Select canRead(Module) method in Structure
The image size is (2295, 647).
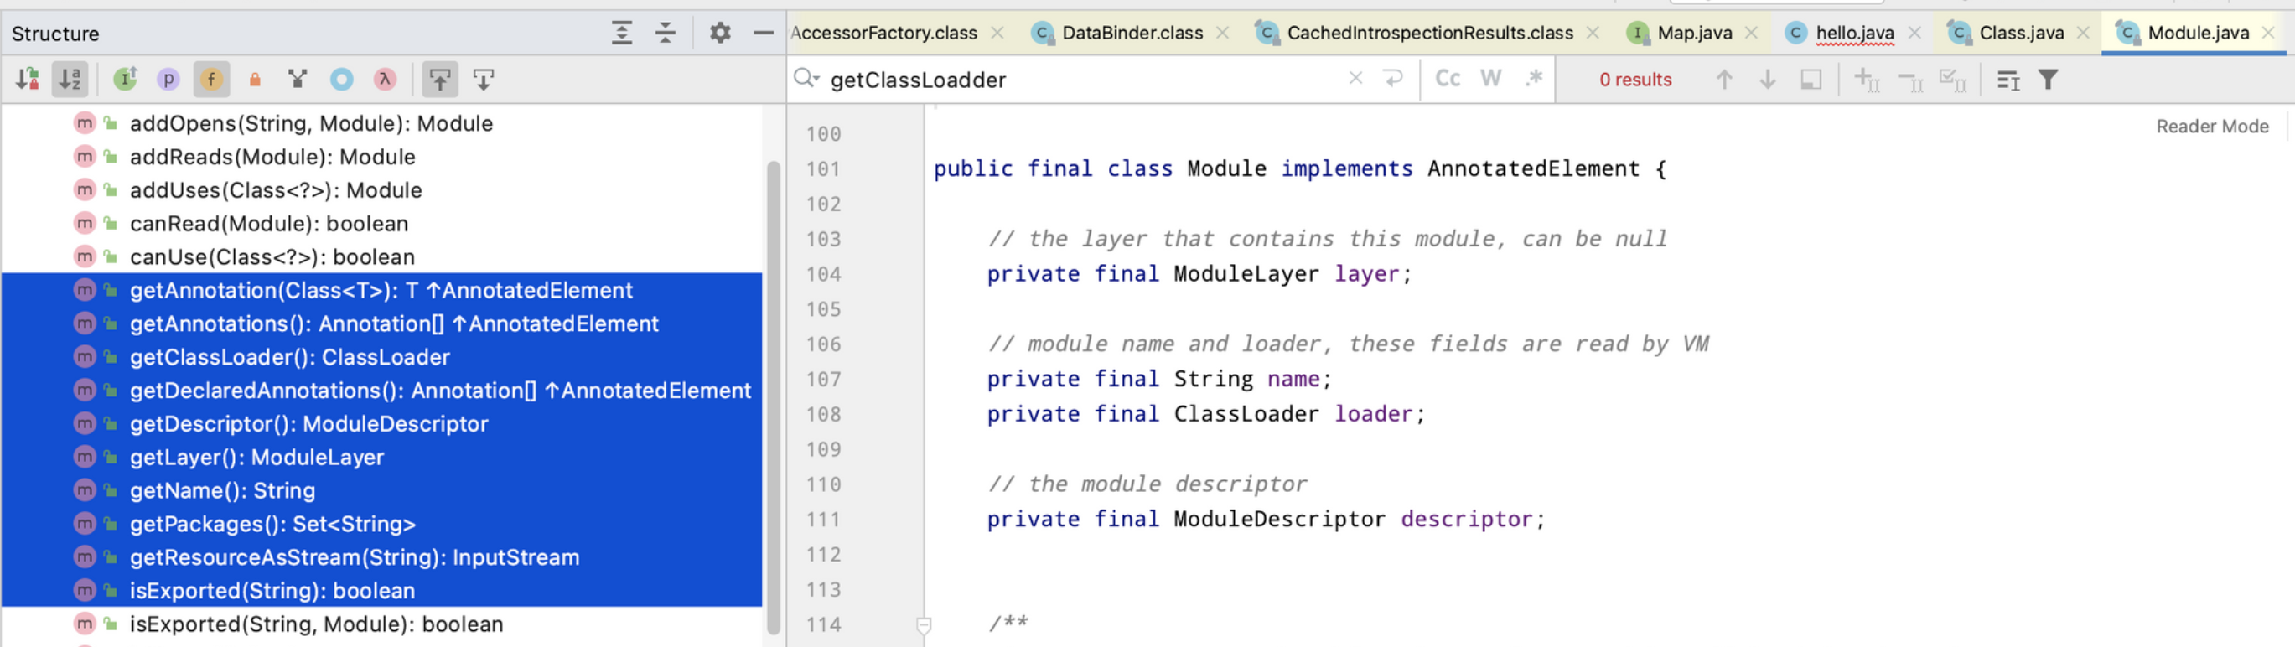tap(381, 224)
